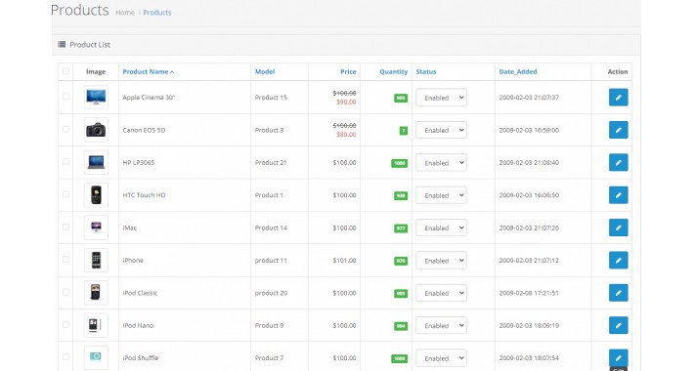
Task: Edit the HTC Touch HD row
Action: click(x=619, y=195)
